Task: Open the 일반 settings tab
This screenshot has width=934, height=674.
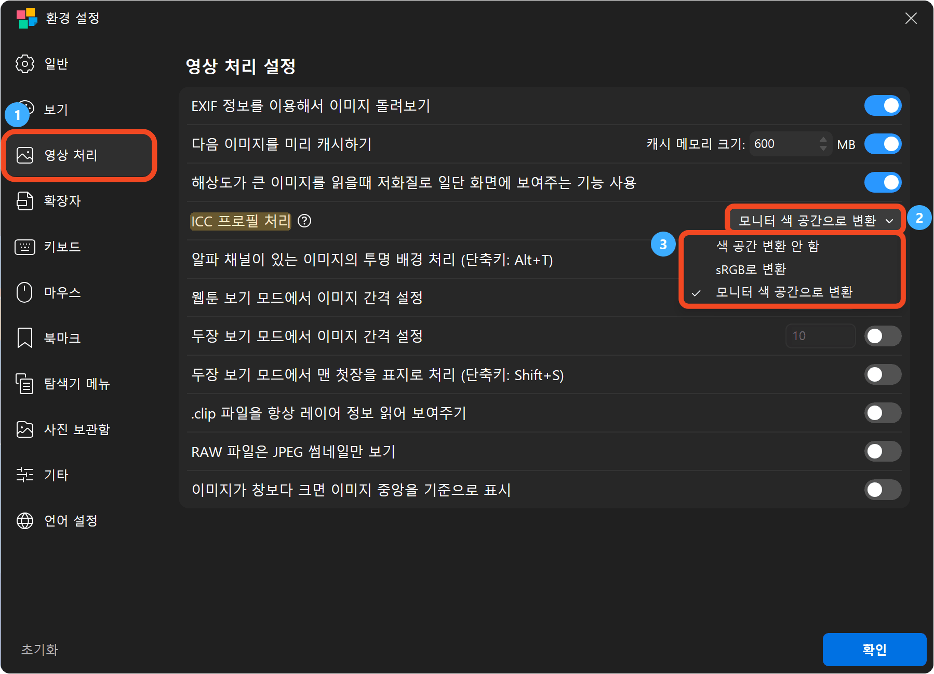Action: [79, 64]
